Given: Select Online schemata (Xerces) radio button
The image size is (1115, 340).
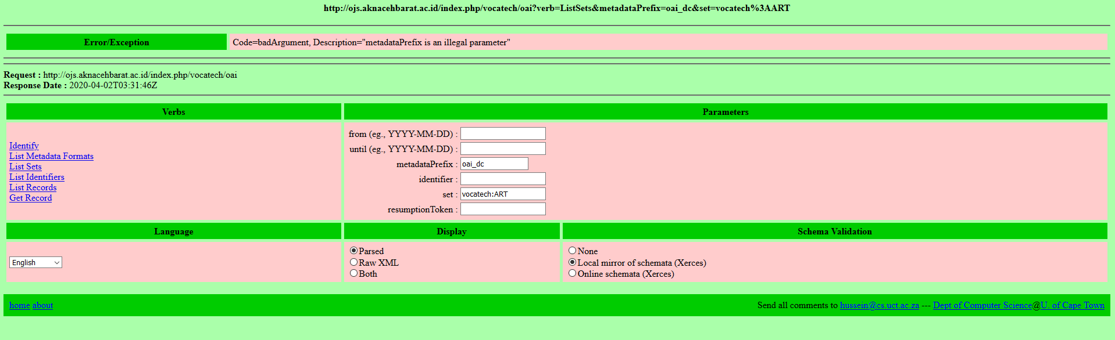Looking at the screenshot, I should pos(572,273).
